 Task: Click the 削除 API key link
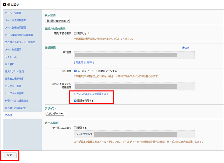click(x=90, y=62)
